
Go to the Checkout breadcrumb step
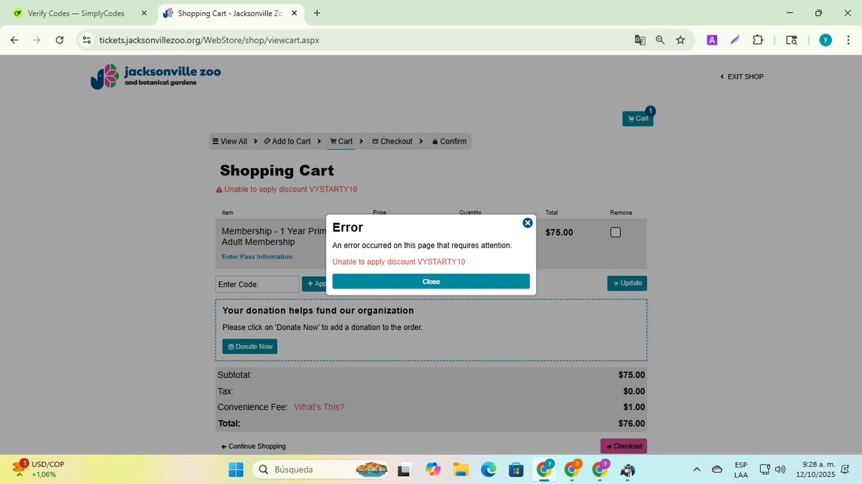tap(392, 141)
